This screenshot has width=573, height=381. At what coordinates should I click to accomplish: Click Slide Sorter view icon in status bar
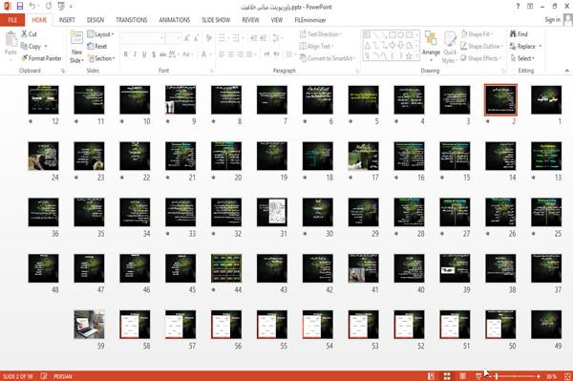[x=447, y=376]
